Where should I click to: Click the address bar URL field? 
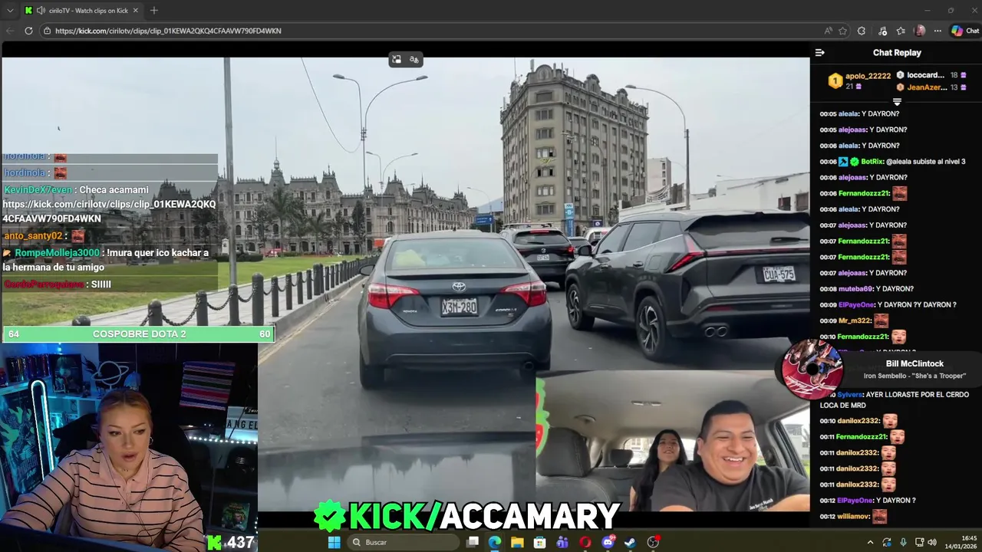(430, 31)
